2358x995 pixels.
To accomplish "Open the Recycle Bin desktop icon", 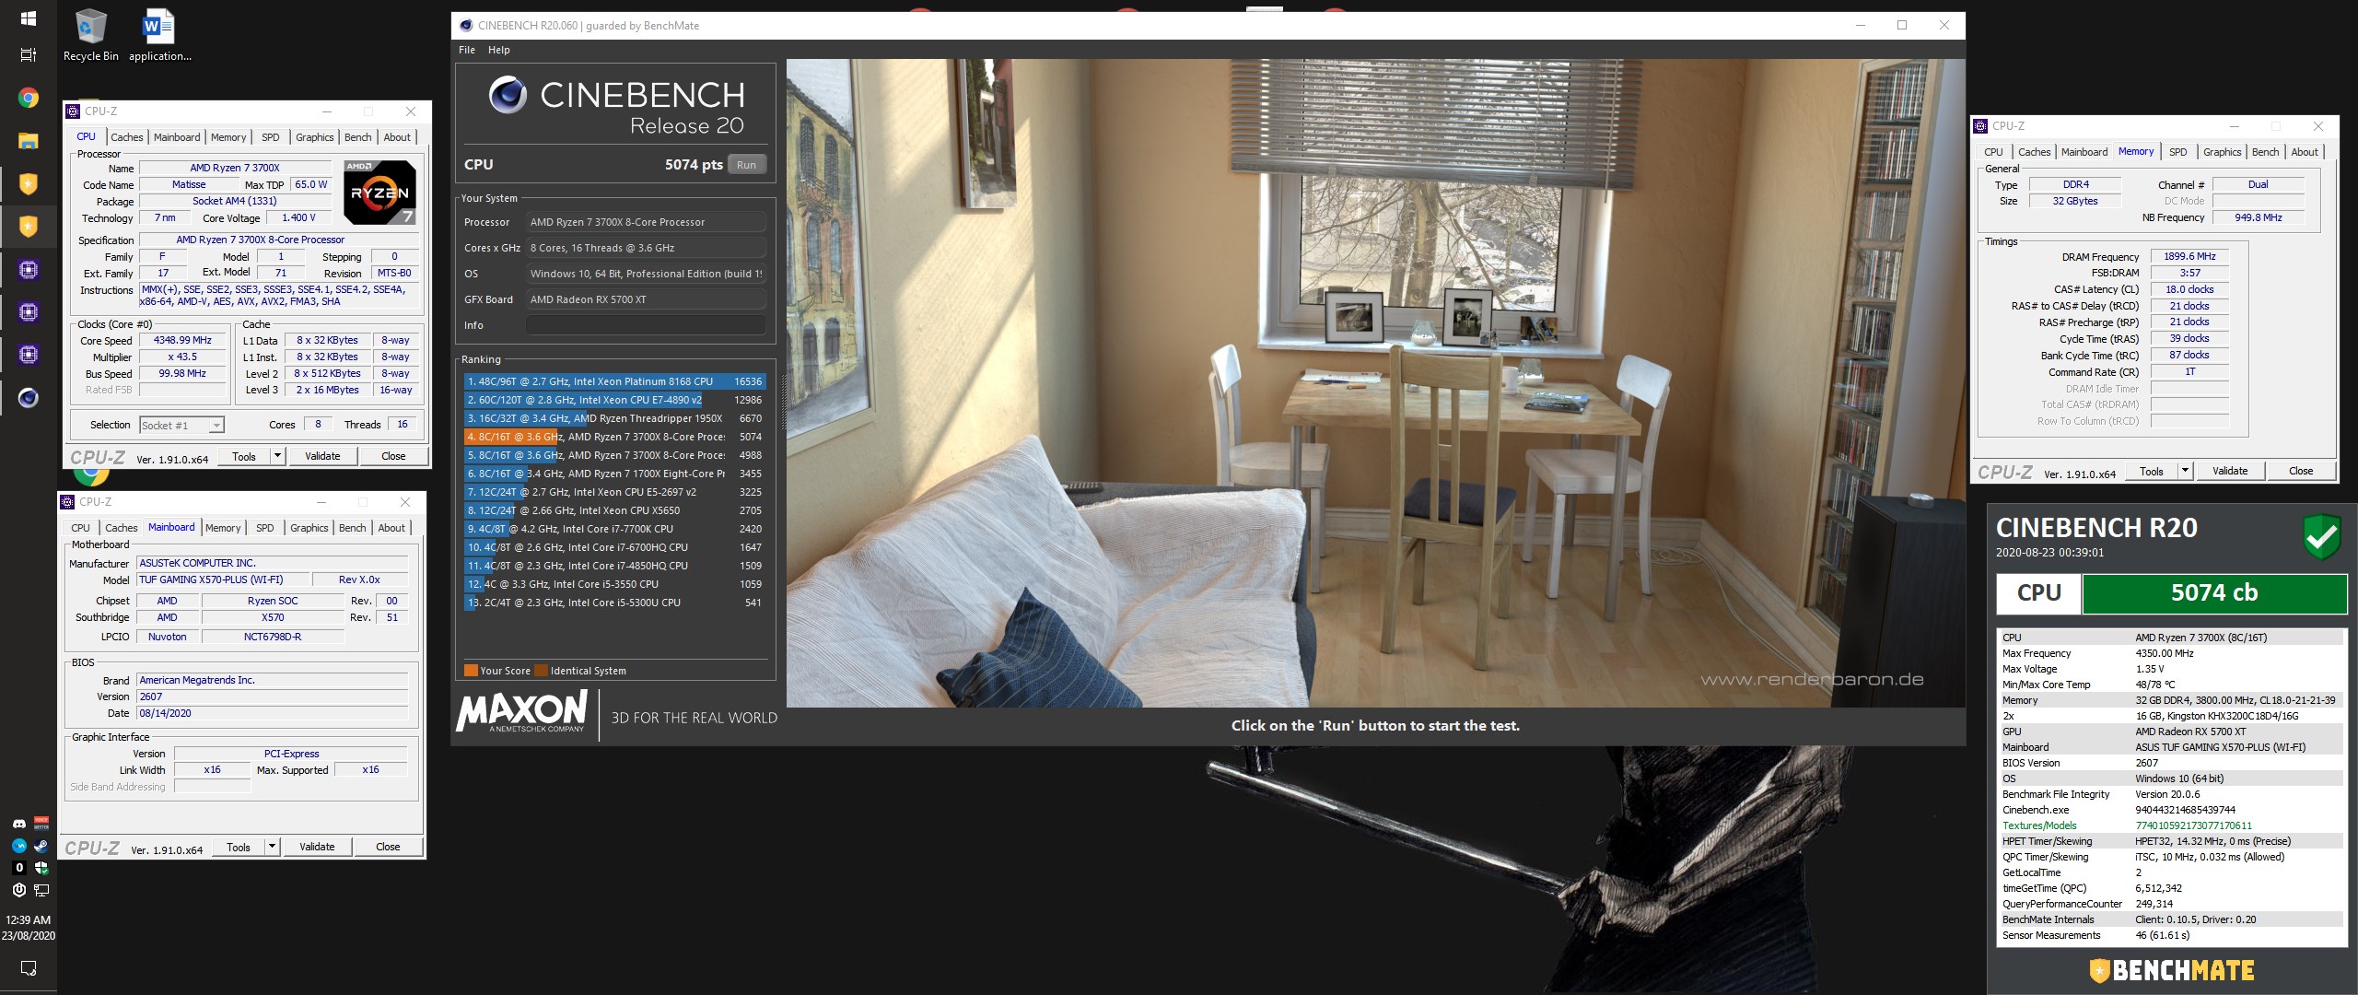I will 90,35.
